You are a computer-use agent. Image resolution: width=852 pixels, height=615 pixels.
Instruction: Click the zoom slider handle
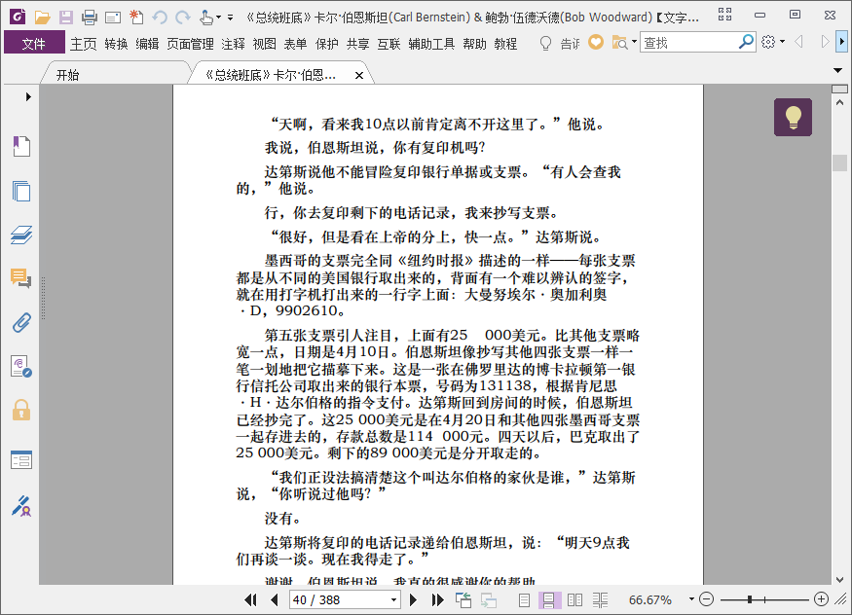(x=750, y=599)
